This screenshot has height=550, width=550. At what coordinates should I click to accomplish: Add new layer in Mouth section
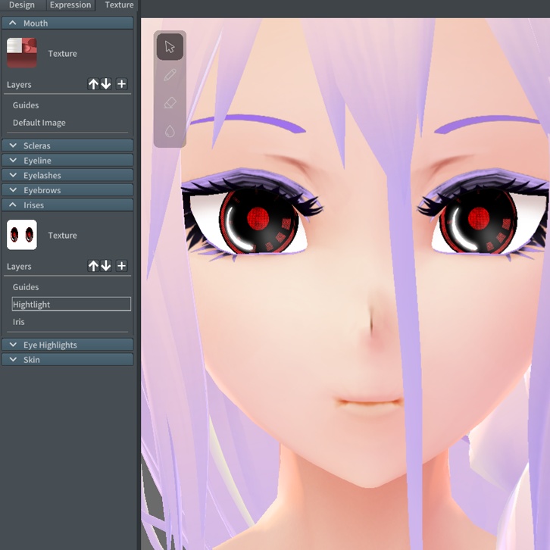(122, 84)
